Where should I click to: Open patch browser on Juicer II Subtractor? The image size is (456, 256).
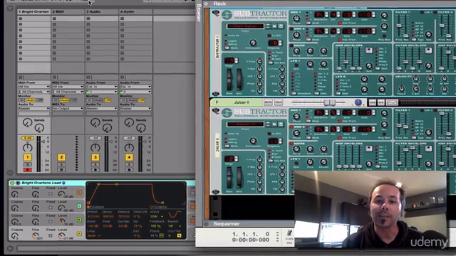[x=274, y=124]
